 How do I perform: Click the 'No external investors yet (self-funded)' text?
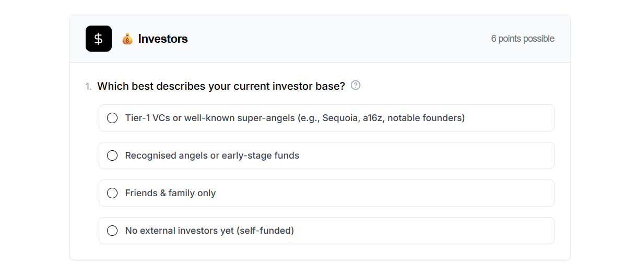click(209, 231)
